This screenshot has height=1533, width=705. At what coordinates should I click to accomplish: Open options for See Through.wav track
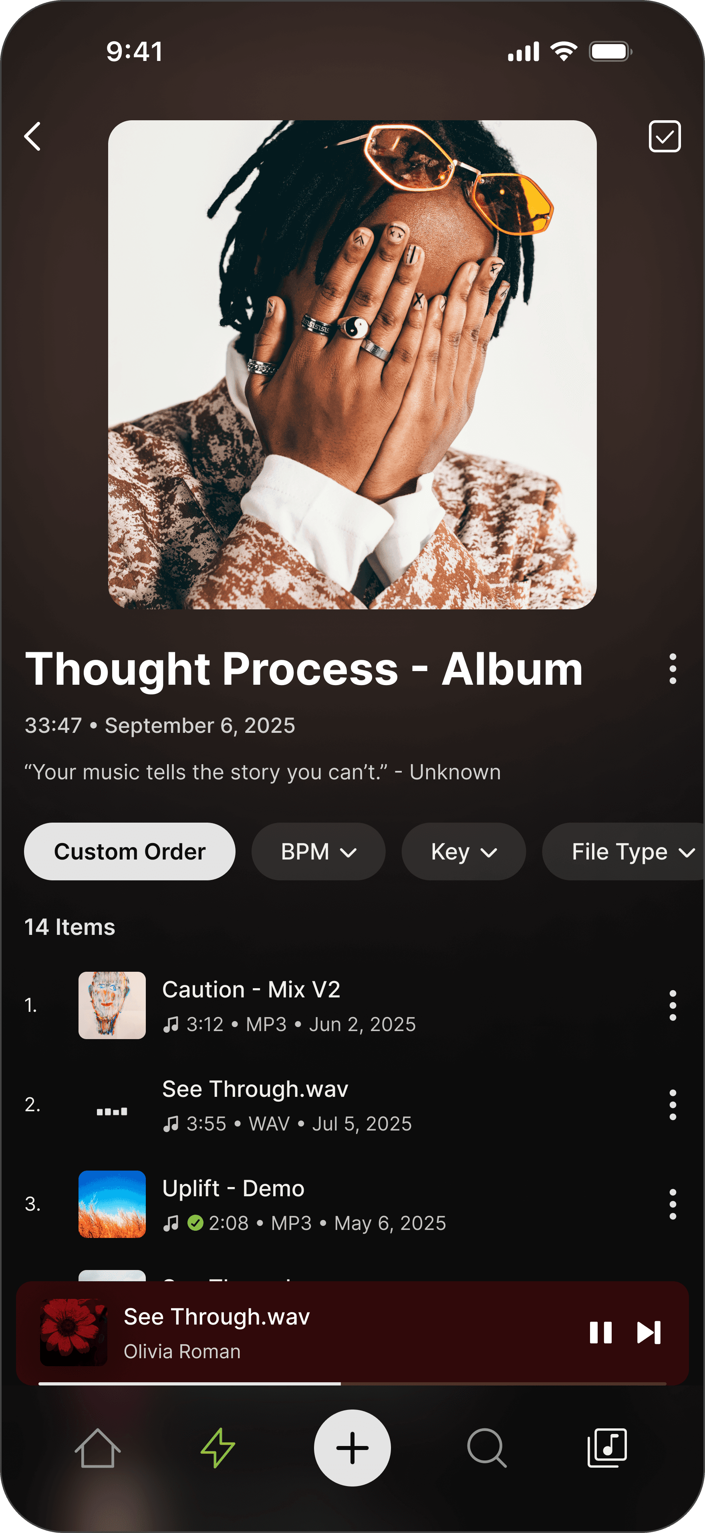672,1104
